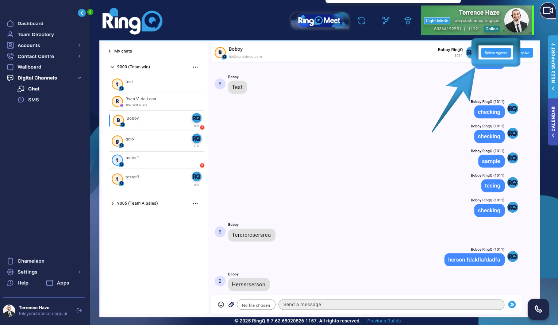The image size is (558, 325).
Task: Expand the My chats section
Action: pos(109,51)
